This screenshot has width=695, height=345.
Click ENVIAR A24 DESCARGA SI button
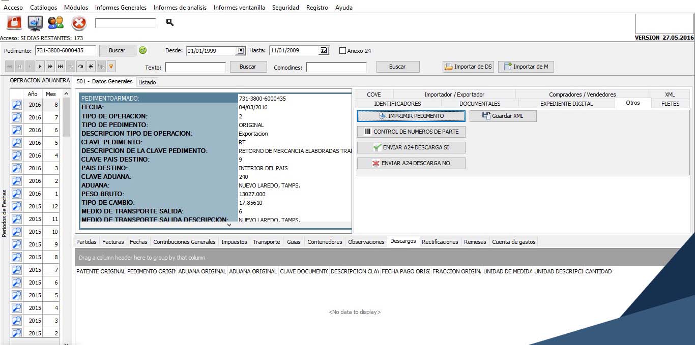[x=411, y=148]
